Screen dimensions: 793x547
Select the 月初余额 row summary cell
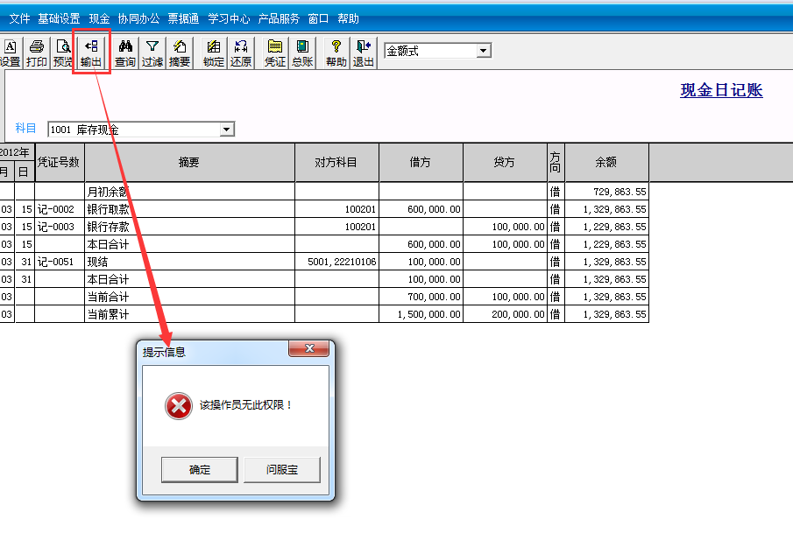click(189, 192)
